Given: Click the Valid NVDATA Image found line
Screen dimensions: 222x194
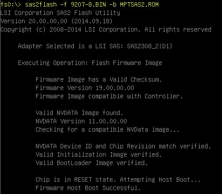Looking at the screenshot, I should (x=79, y=113).
